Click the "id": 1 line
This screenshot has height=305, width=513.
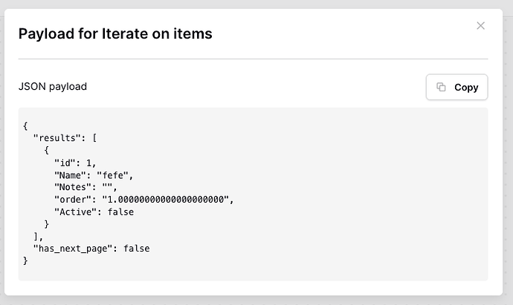(x=75, y=163)
